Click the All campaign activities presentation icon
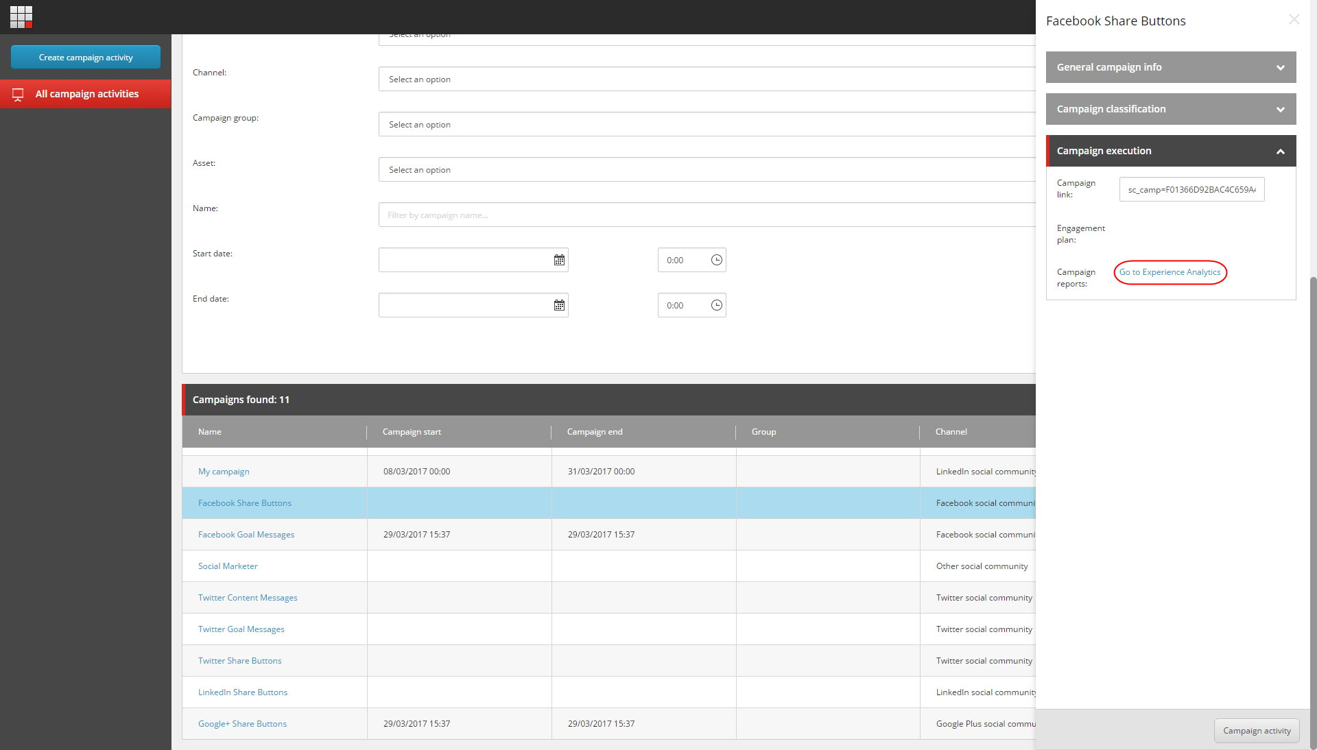Image resolution: width=1317 pixels, height=750 pixels. pyautogui.click(x=18, y=95)
